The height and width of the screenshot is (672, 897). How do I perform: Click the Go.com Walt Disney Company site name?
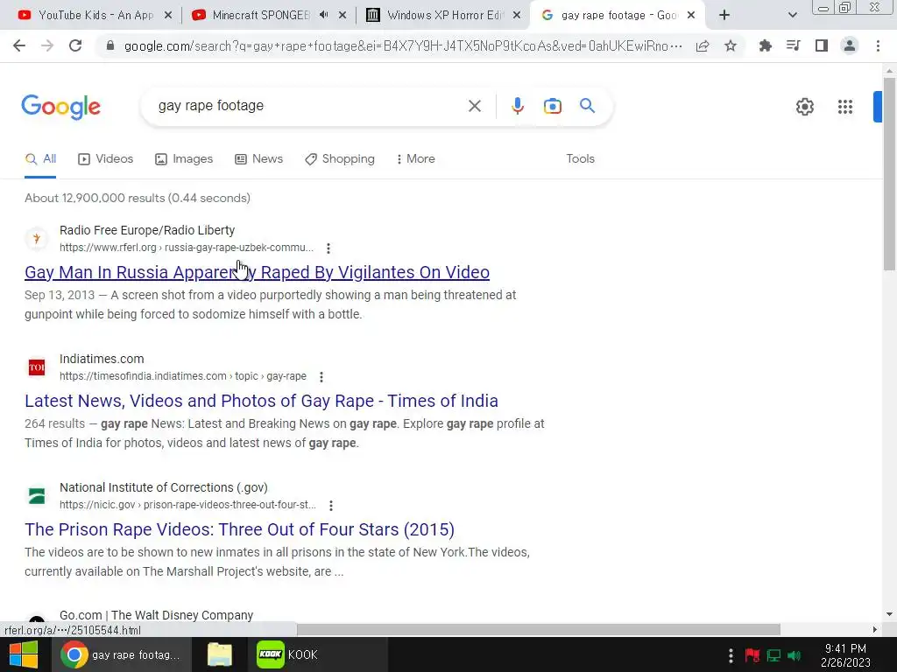(156, 615)
